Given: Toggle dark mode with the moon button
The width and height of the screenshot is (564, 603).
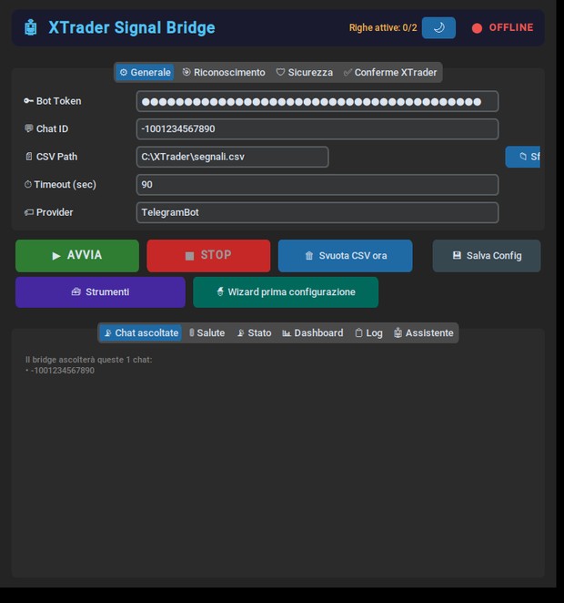Looking at the screenshot, I should click(438, 27).
